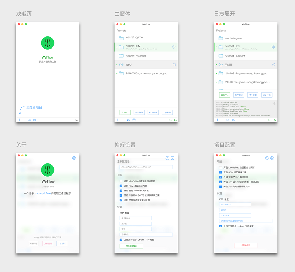Click the 删除此项目 delete project button
The image size is (295, 272).
[x=246, y=245]
